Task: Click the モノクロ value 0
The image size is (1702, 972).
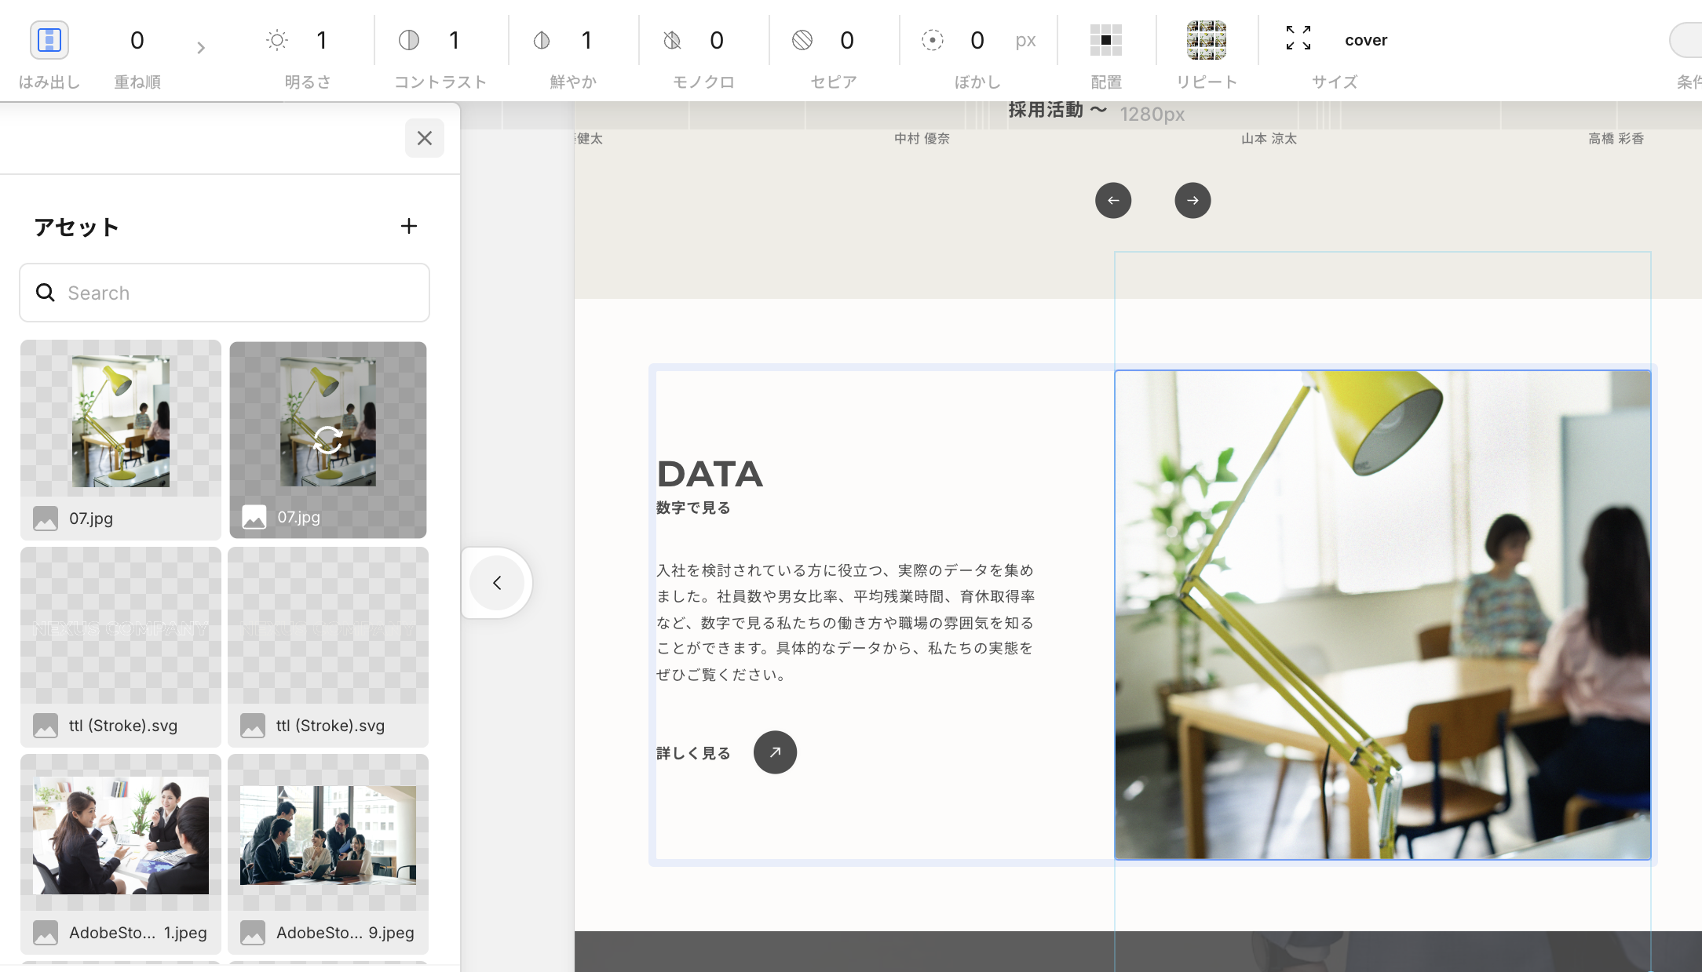Action: pos(717,40)
